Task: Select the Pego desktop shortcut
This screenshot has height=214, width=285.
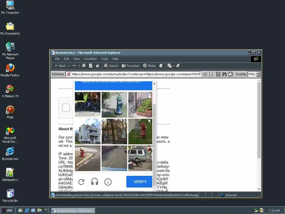Action: pyautogui.click(x=10, y=112)
